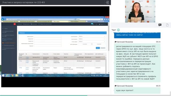Open the browser search box dropdown arrow
Screen dimensions: 171x96
point(102,19)
